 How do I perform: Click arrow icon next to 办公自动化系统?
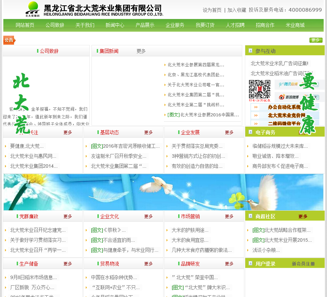[256, 107]
